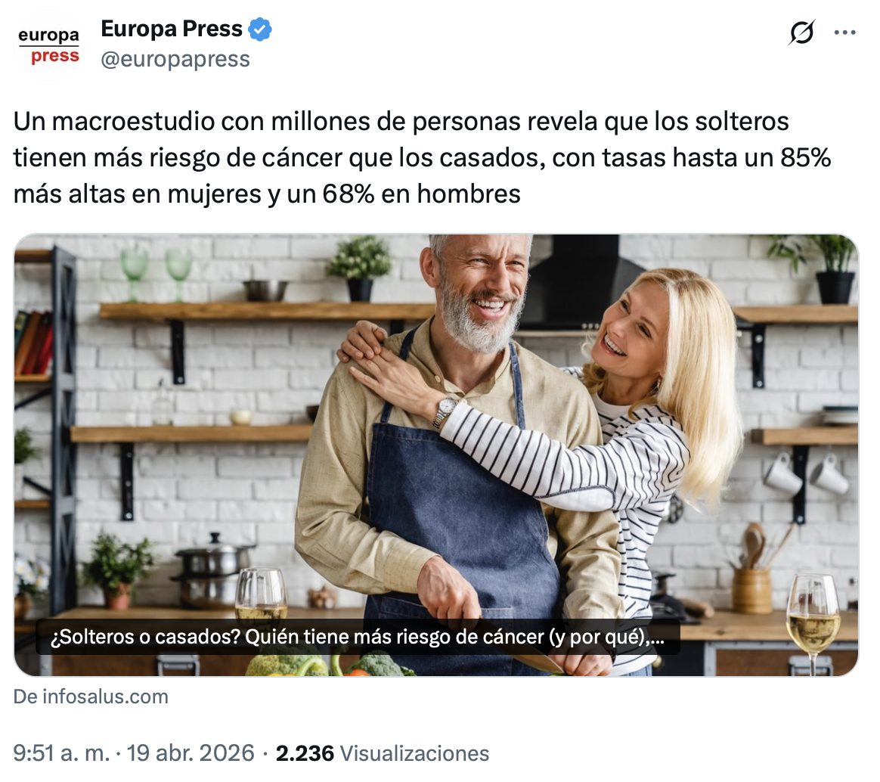Click the 2.236 view count number
This screenshot has width=880, height=782.
(305, 753)
